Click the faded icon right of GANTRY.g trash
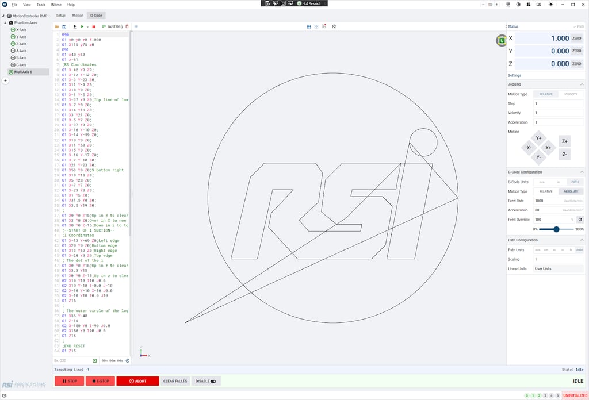 136,26
